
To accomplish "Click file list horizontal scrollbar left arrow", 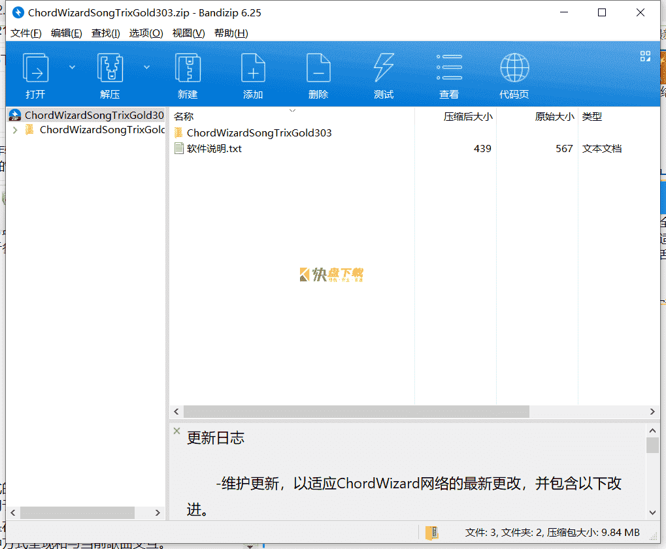I will [x=176, y=411].
